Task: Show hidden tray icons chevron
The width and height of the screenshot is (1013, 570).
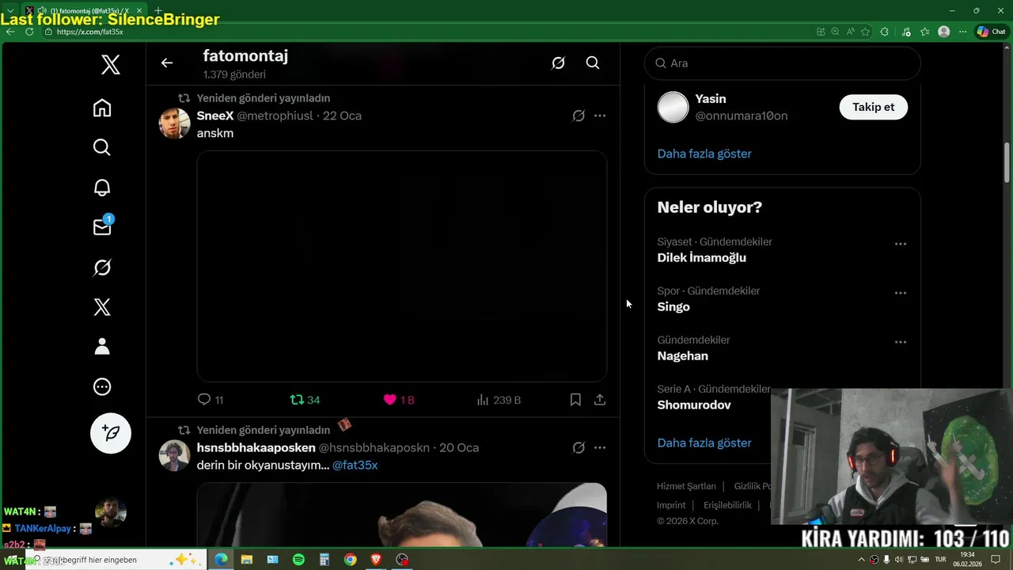Action: coord(862,560)
